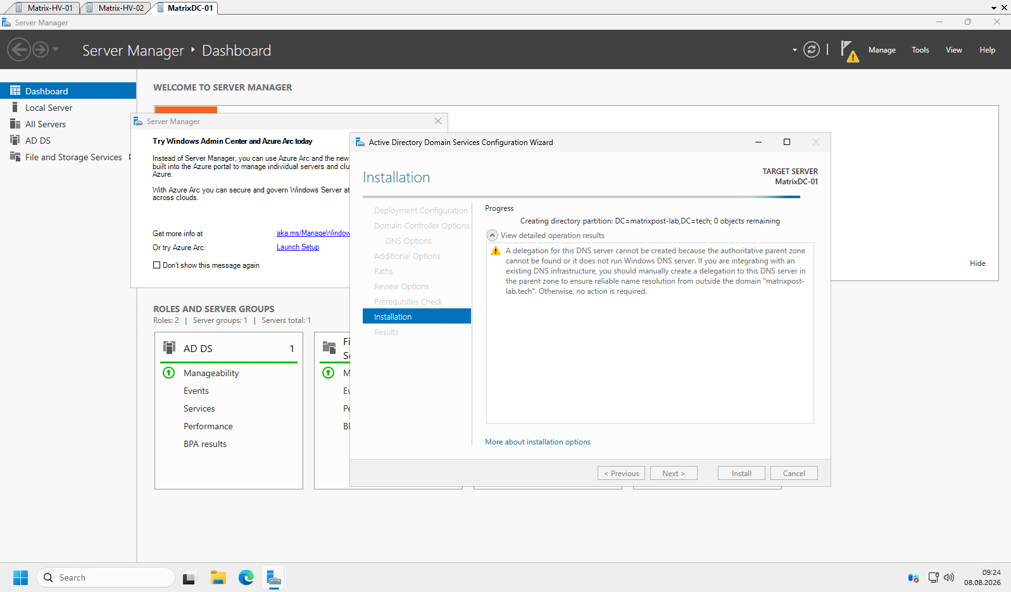Open Task View from the taskbar
Viewport: 1011px width, 592px height.
click(189, 577)
